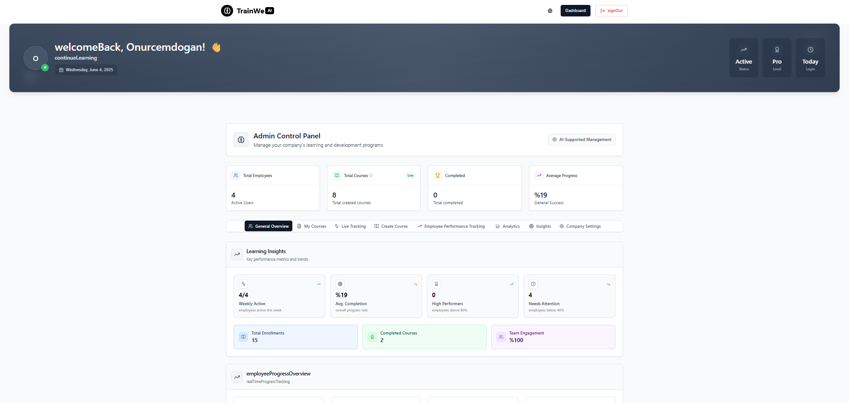Open the Company Settings tab
This screenshot has width=849, height=403.
tap(580, 226)
